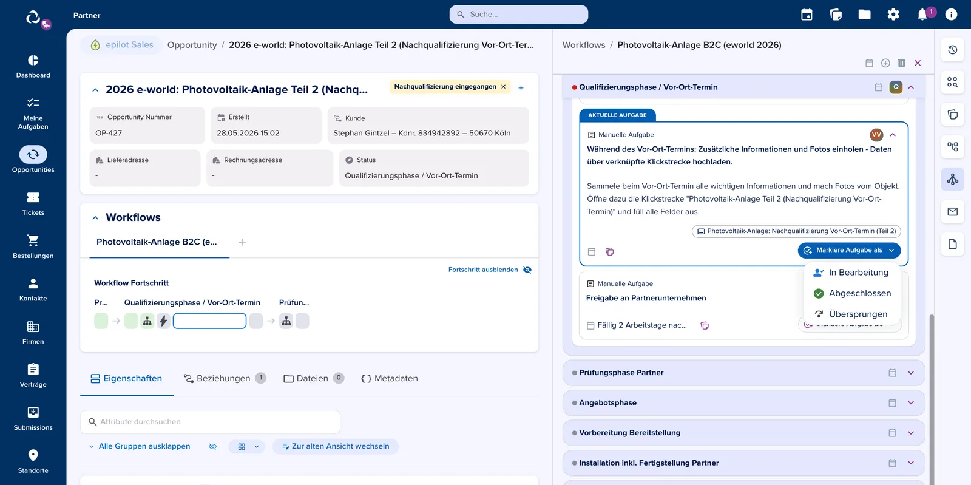Open the folder icon in top bar
The height and width of the screenshot is (485, 971).
(864, 15)
